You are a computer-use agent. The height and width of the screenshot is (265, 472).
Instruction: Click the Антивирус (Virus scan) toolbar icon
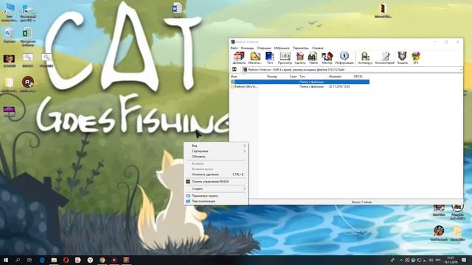365,57
